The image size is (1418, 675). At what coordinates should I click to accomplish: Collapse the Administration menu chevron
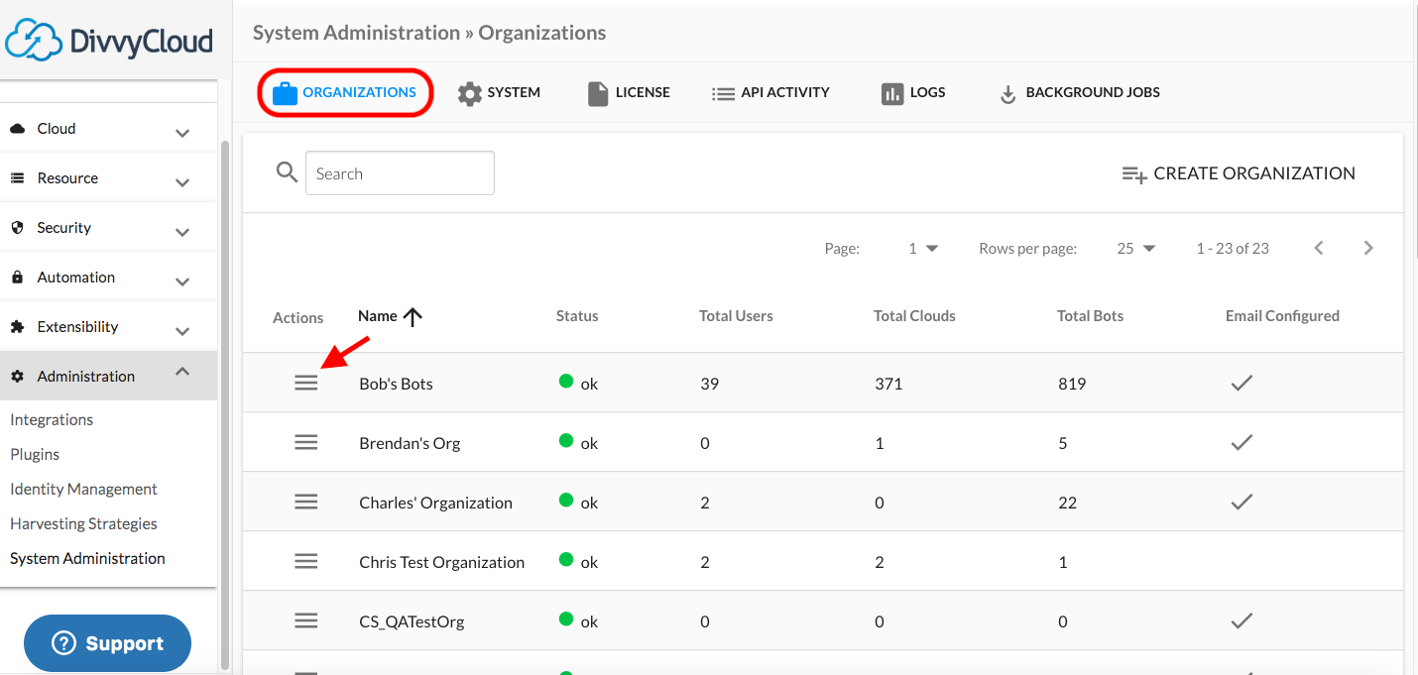click(182, 372)
